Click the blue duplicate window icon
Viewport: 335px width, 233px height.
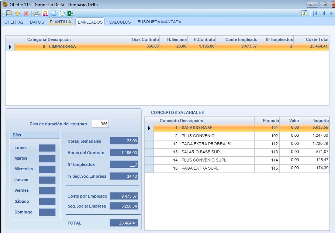tap(53, 13)
